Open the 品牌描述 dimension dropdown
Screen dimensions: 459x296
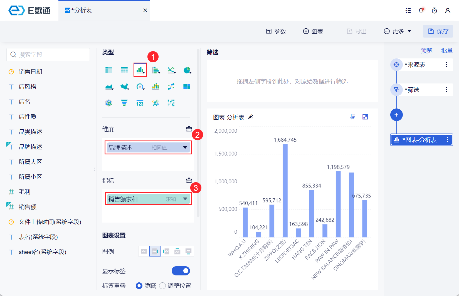coord(185,147)
